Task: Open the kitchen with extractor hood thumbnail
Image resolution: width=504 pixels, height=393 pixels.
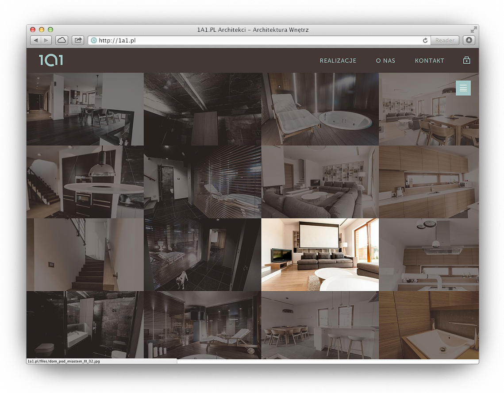Action: point(429,255)
